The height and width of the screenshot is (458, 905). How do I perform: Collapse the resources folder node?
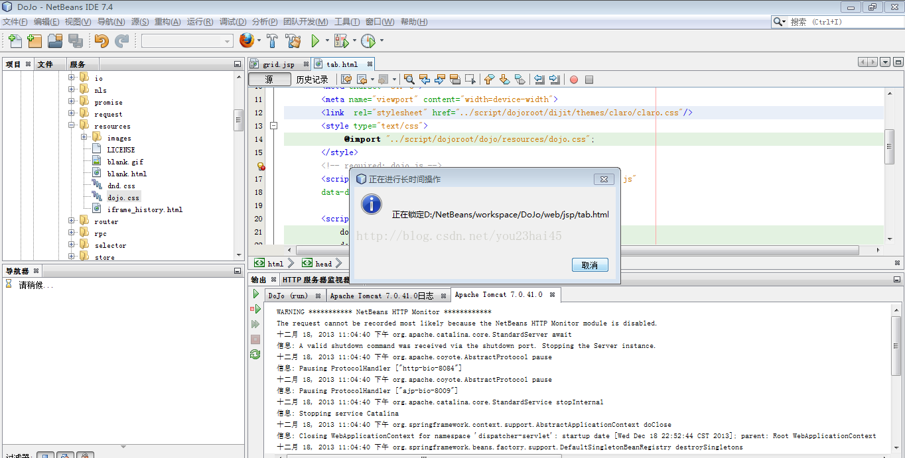tap(72, 126)
